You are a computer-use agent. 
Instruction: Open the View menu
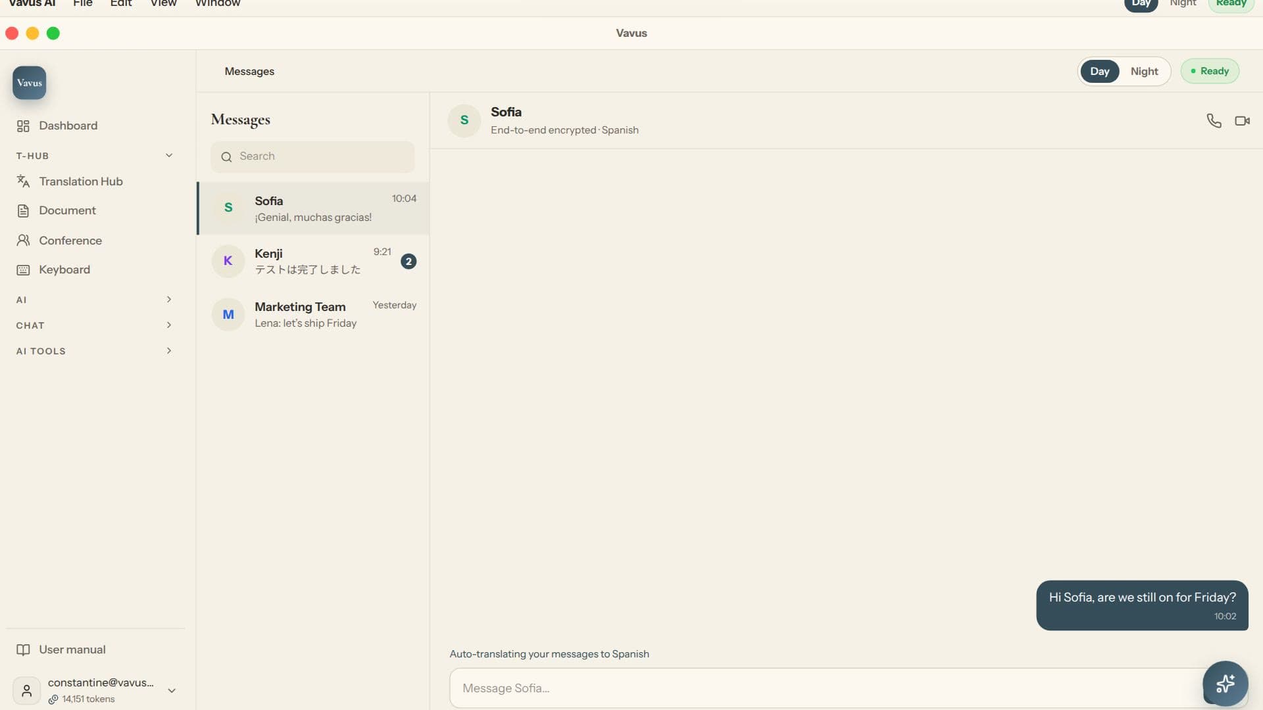(163, 3)
